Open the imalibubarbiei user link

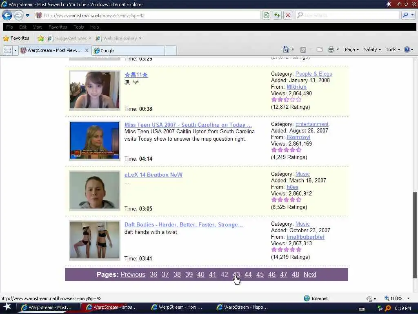[305, 237]
